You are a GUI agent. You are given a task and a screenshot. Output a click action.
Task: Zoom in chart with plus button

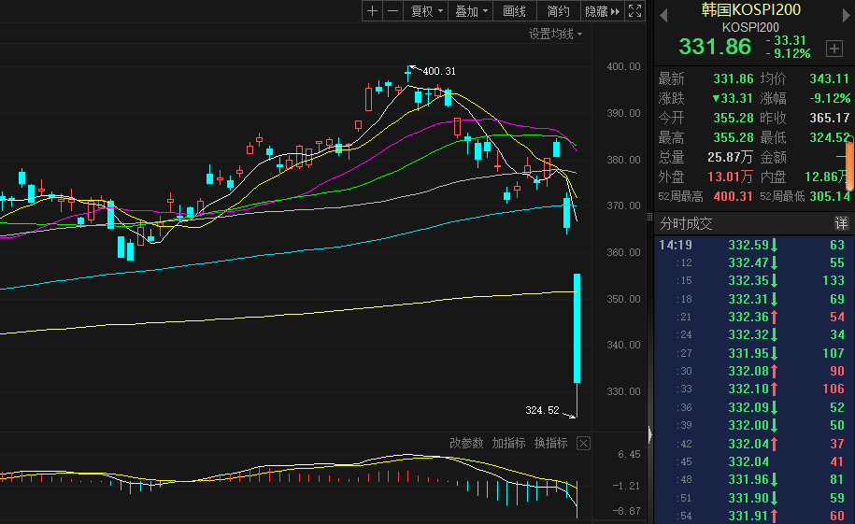click(373, 11)
